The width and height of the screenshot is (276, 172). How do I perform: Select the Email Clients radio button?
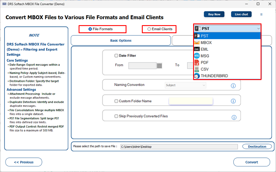[x=149, y=29]
